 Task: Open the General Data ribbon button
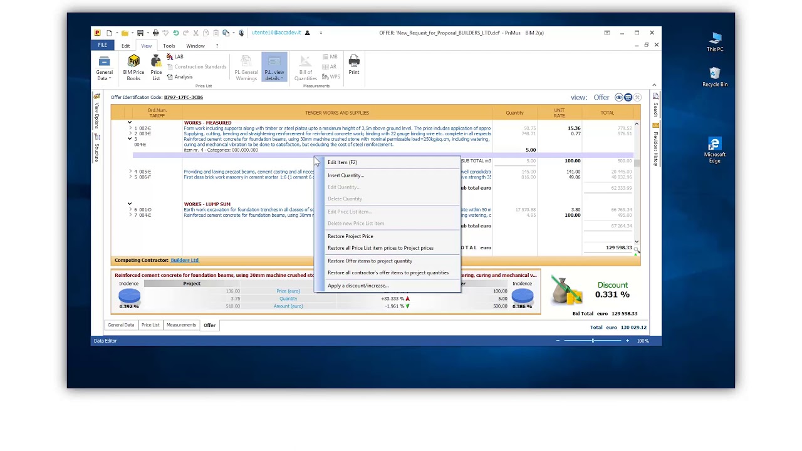point(104,68)
